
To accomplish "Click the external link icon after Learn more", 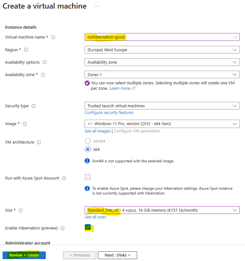I will coord(133,88).
